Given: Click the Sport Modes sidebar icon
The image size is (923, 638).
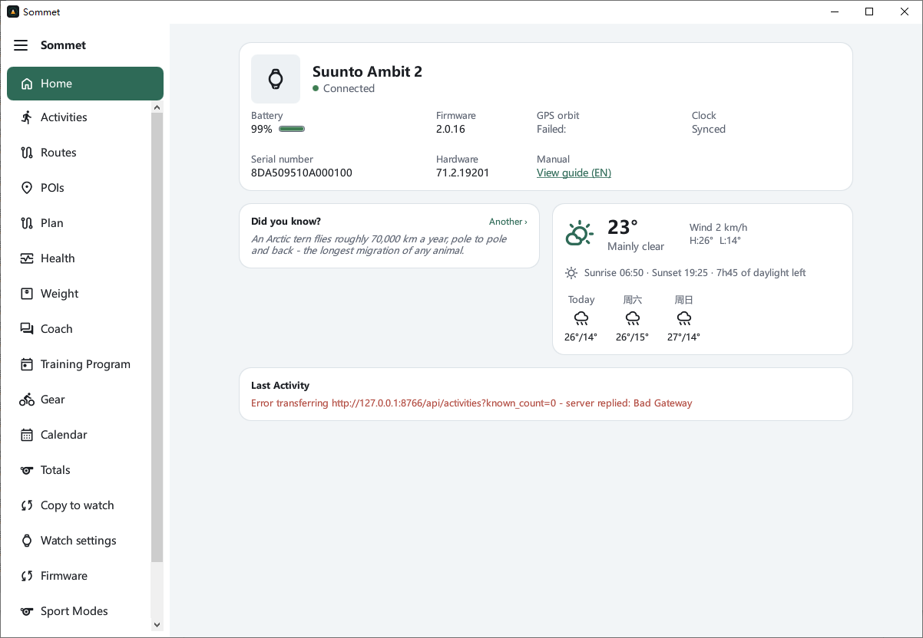Looking at the screenshot, I should pyautogui.click(x=27, y=611).
